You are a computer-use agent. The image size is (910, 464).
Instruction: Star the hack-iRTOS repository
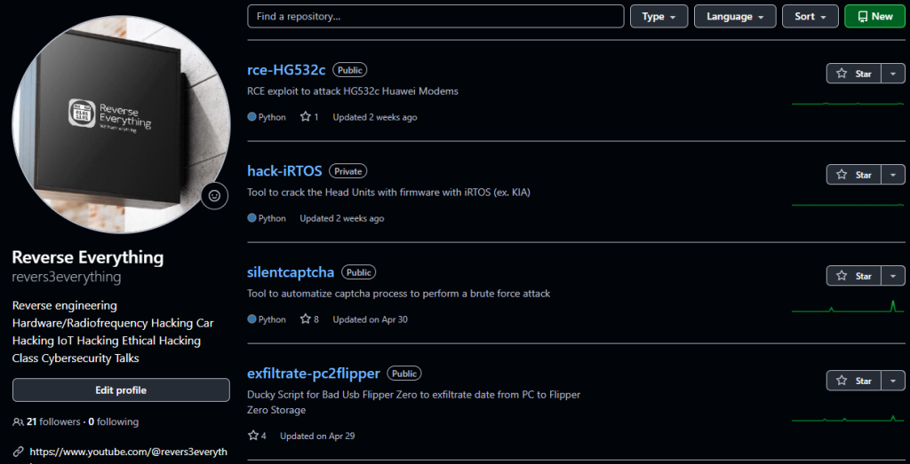pyautogui.click(x=853, y=175)
